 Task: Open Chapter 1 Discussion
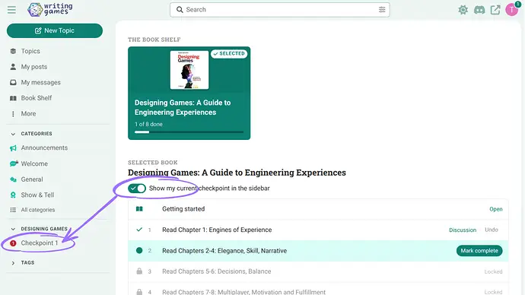(x=463, y=230)
